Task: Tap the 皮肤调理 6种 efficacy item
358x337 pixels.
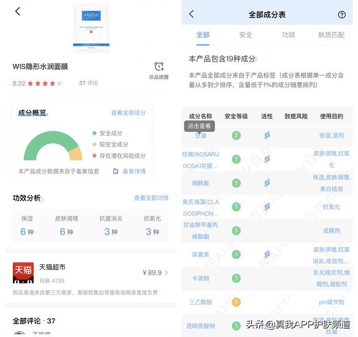Action: click(66, 225)
